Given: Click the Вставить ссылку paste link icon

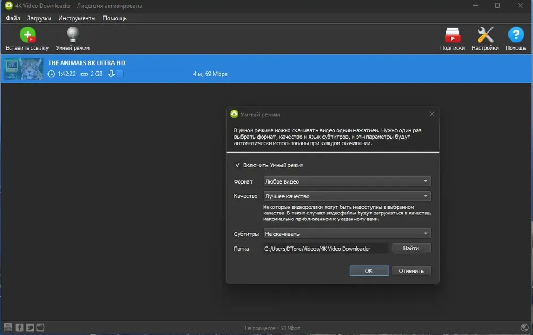Looking at the screenshot, I should (x=28, y=35).
